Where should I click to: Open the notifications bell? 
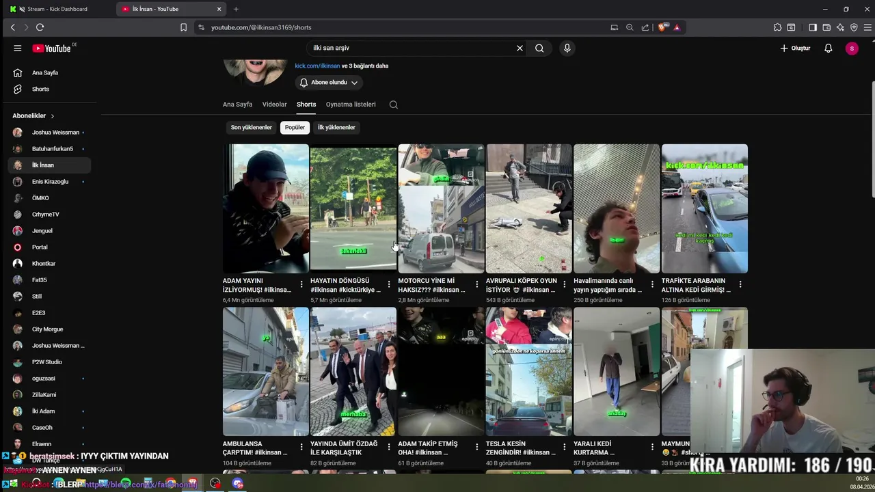tap(828, 48)
